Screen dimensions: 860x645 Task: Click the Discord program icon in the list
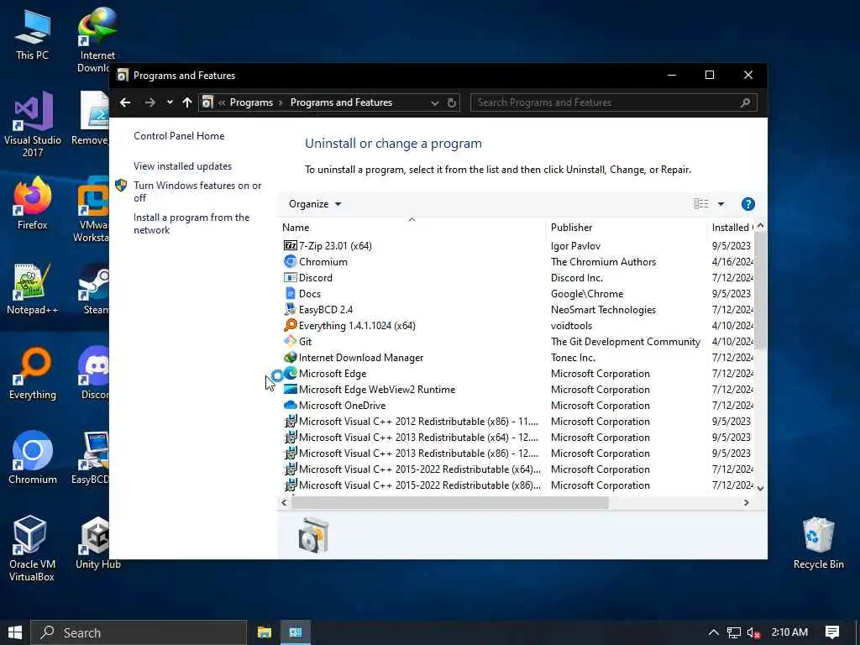click(x=290, y=277)
